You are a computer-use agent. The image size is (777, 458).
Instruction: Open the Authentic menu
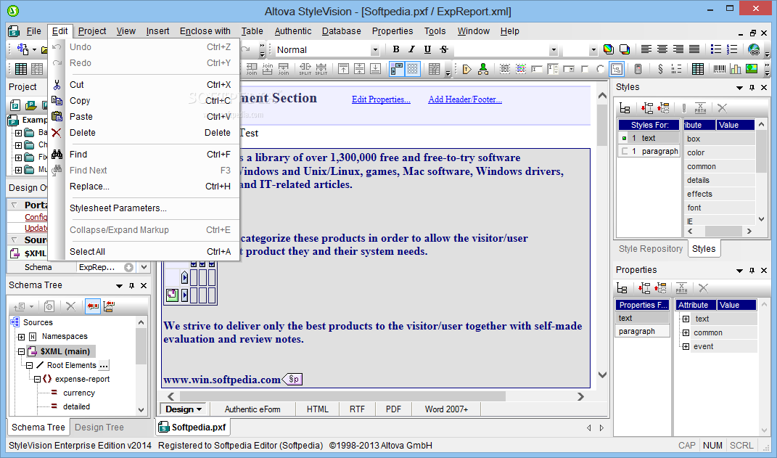(x=293, y=30)
